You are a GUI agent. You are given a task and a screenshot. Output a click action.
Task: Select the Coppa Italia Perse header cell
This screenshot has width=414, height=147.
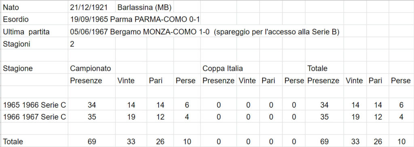click(x=294, y=81)
